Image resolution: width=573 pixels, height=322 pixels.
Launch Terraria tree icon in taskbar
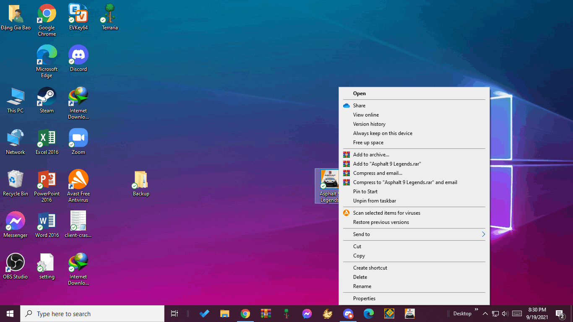click(x=286, y=314)
